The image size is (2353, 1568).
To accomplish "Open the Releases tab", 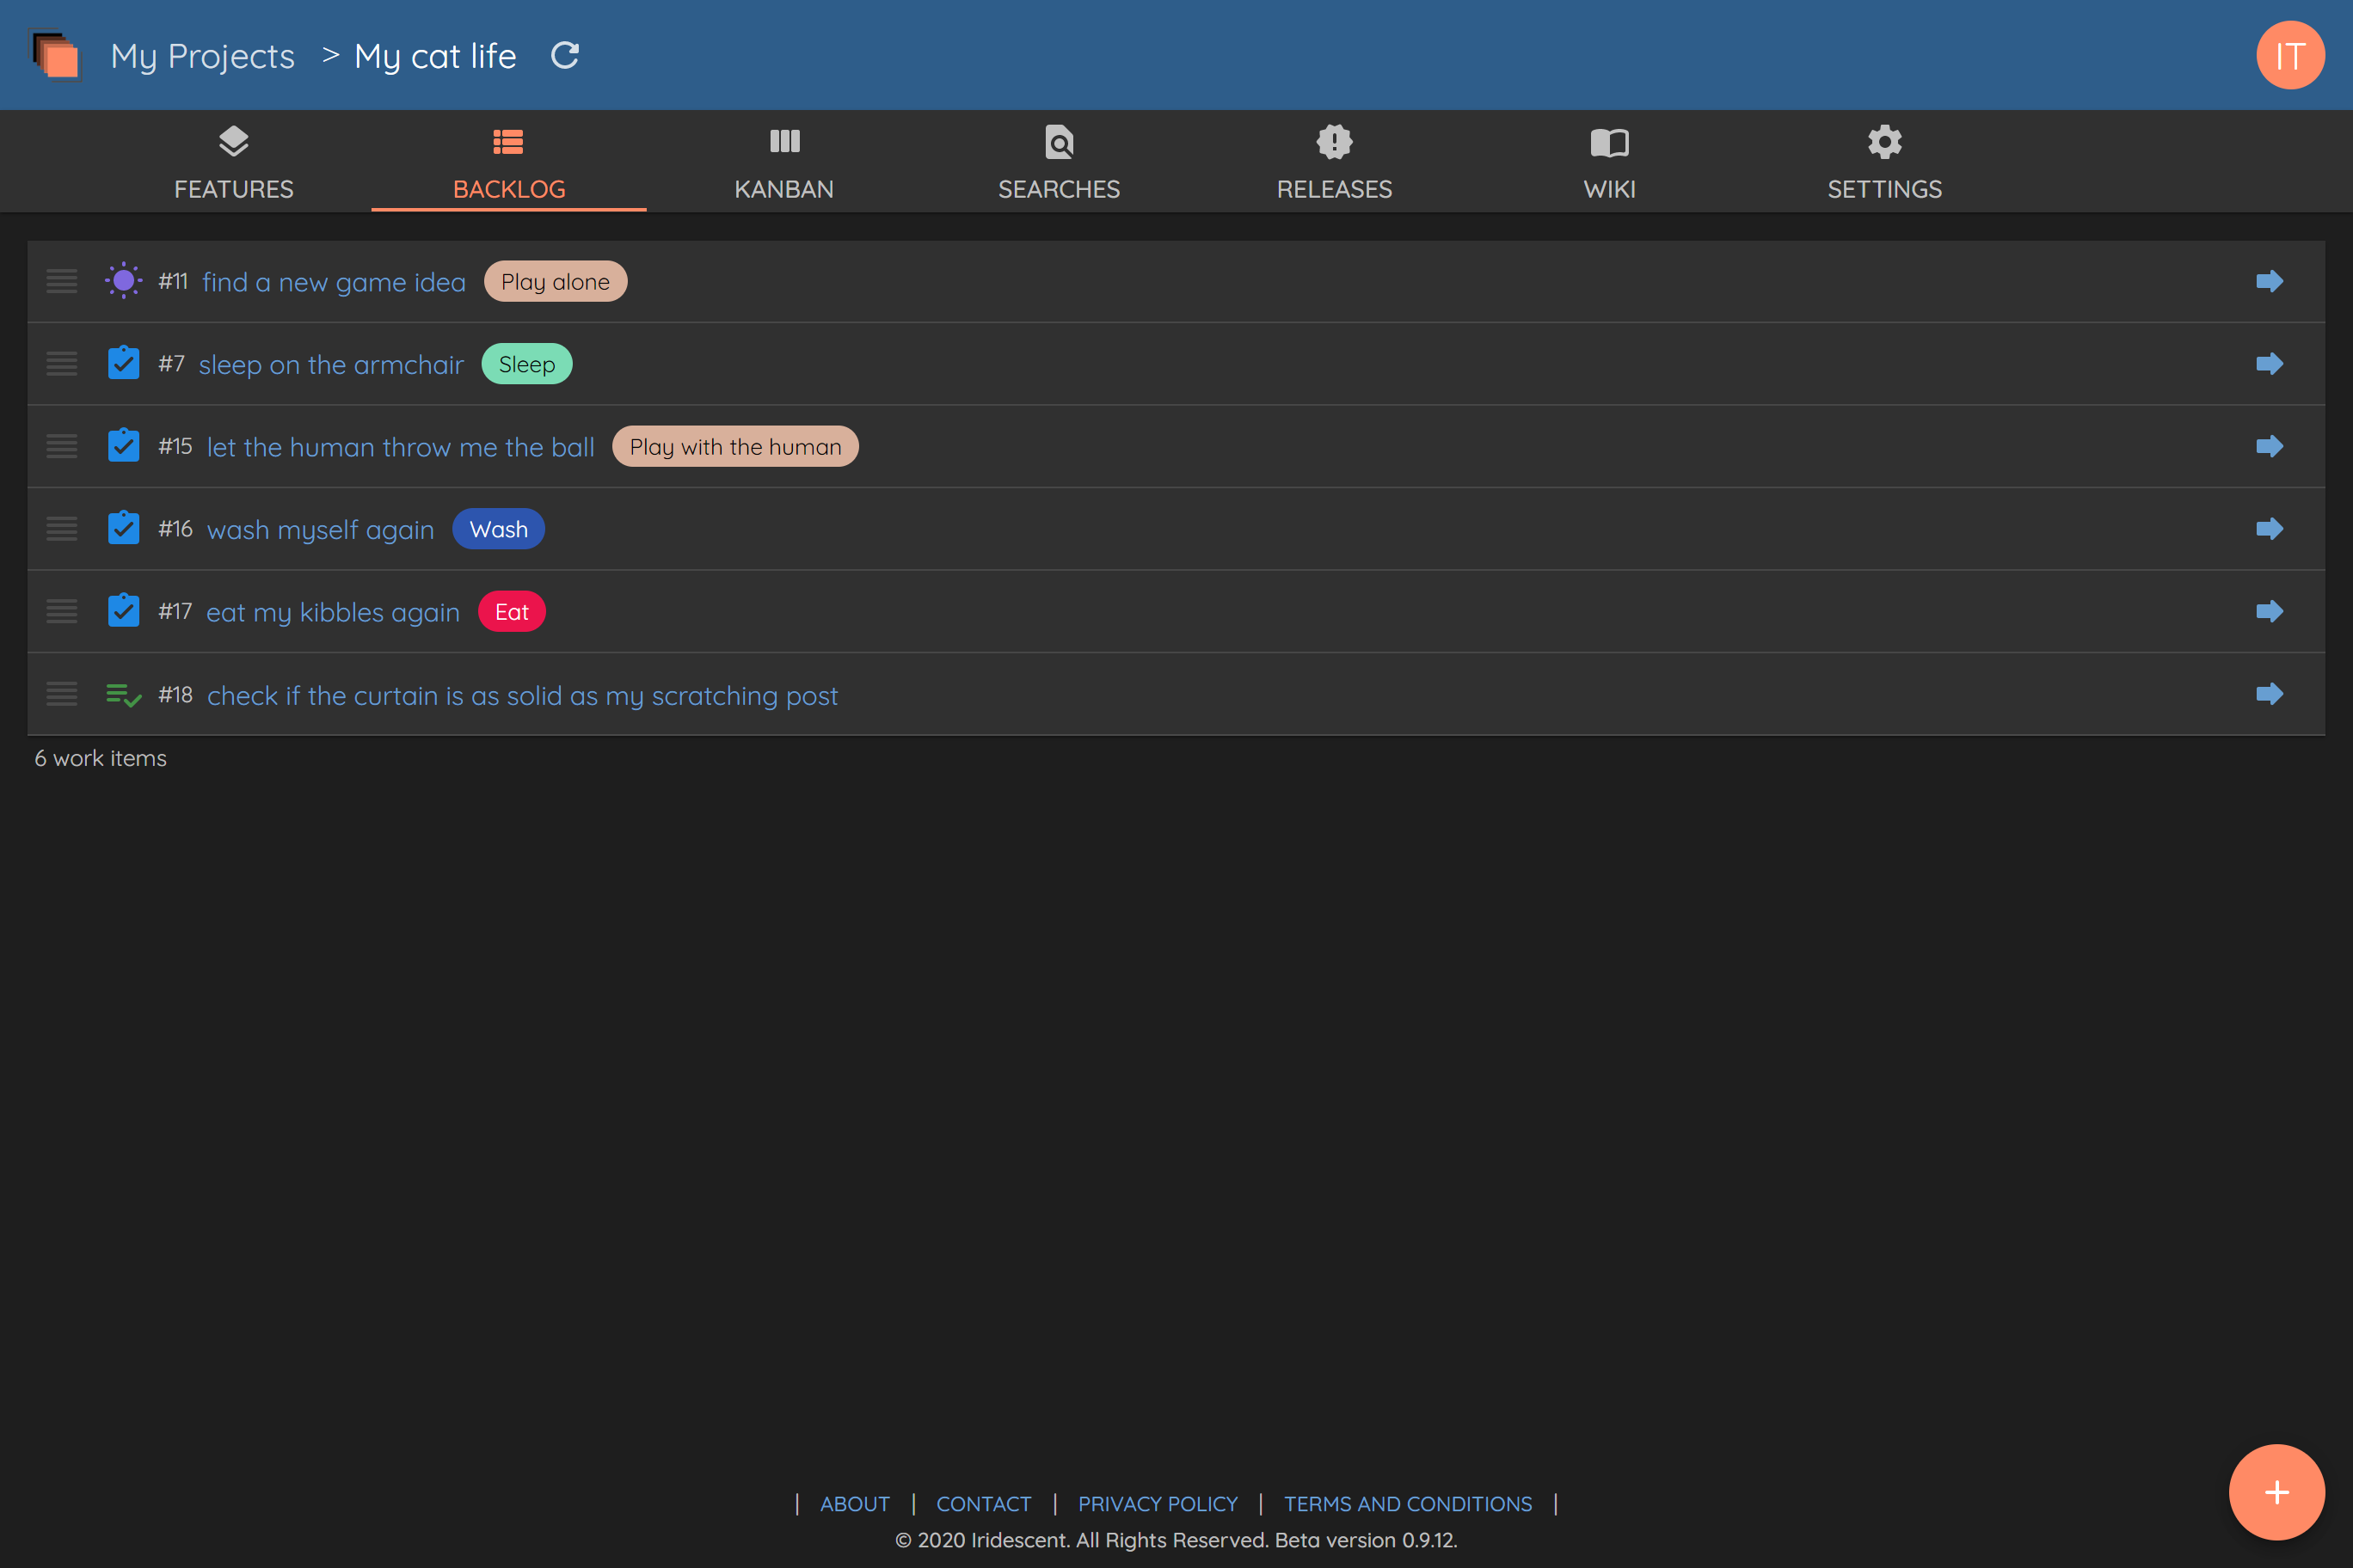I will pos(1334,163).
